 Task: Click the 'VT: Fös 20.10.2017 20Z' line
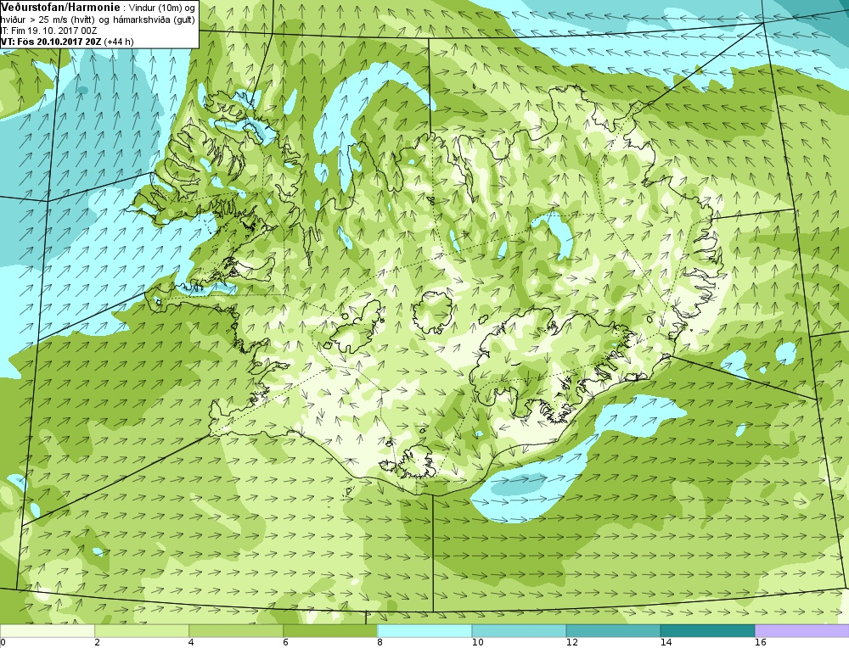51,41
